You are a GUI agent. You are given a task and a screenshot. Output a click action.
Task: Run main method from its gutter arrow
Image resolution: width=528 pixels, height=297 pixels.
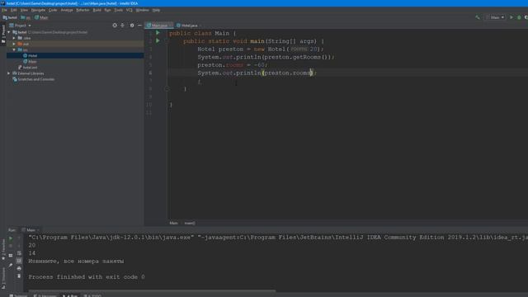[x=158, y=40]
